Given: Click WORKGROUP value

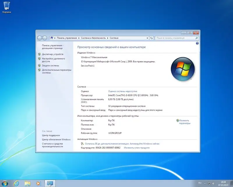Looking at the screenshot, I should pyautogui.click(x=115, y=133).
